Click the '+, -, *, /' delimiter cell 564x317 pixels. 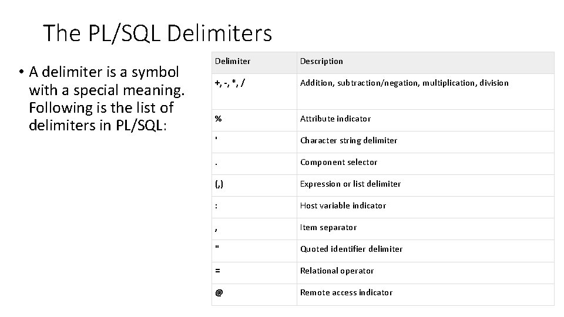230,83
